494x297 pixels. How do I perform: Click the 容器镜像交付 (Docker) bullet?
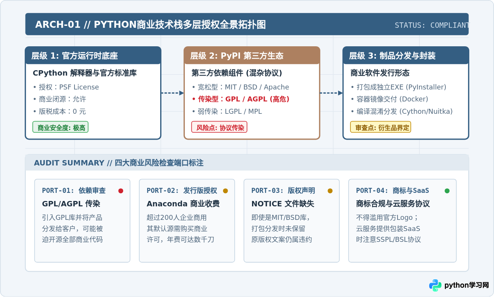click(389, 99)
